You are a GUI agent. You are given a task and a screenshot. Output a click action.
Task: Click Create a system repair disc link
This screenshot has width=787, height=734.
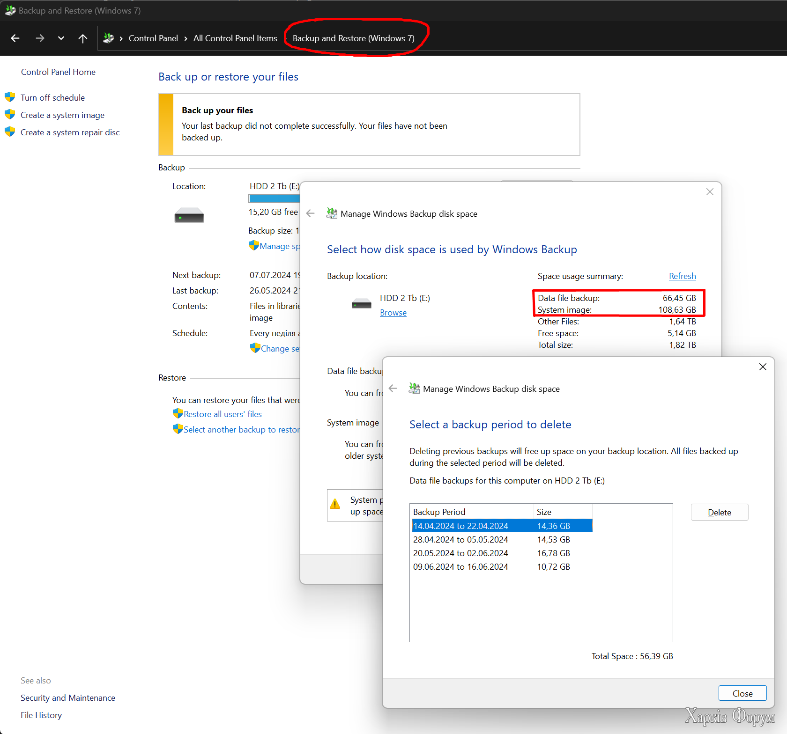point(70,132)
